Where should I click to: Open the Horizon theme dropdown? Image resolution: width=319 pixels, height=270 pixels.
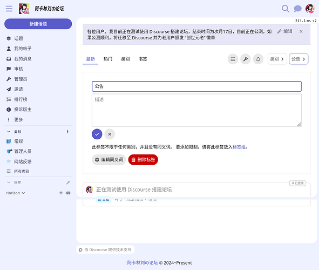point(15,193)
